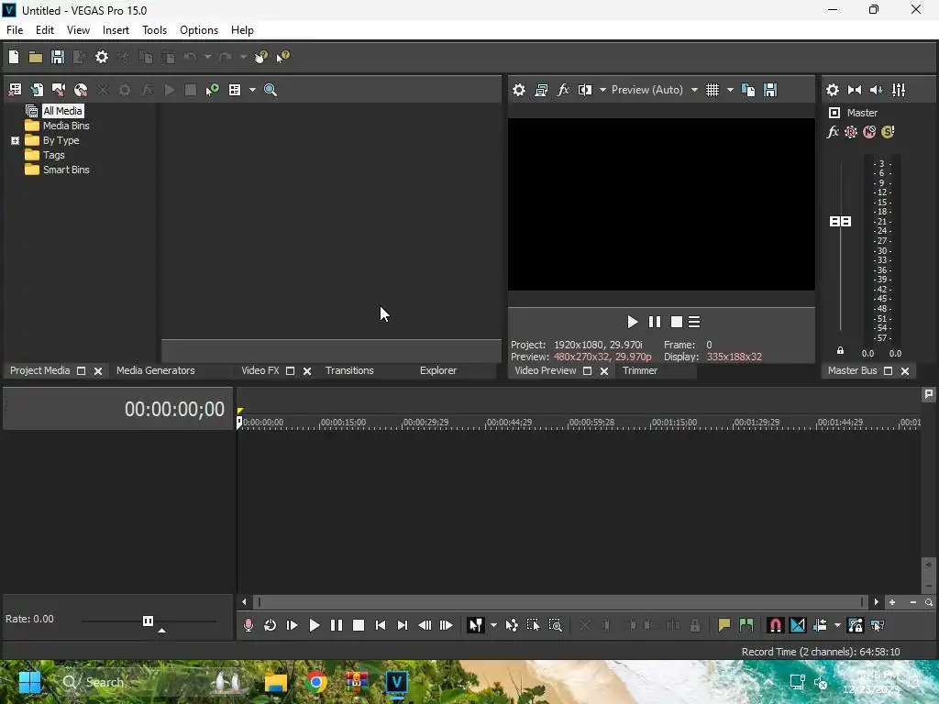Open Redo history dropdown arrow
This screenshot has width=939, height=704.
(x=243, y=57)
